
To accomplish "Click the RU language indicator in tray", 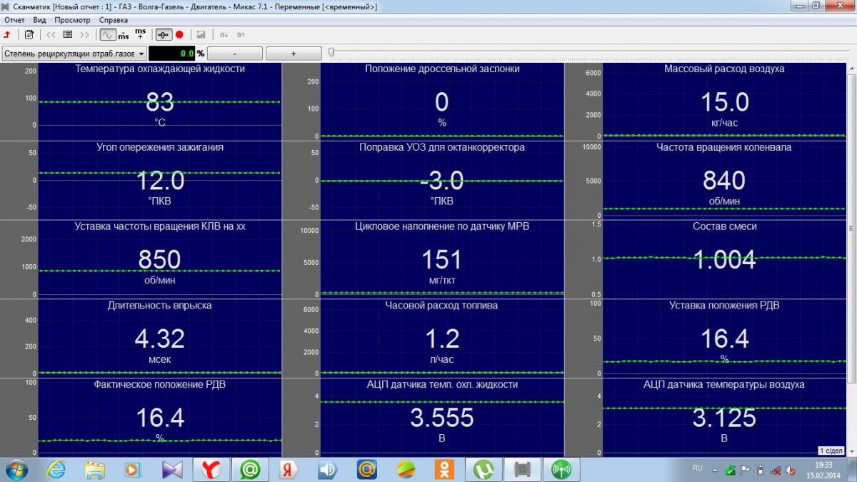I will coord(697,468).
